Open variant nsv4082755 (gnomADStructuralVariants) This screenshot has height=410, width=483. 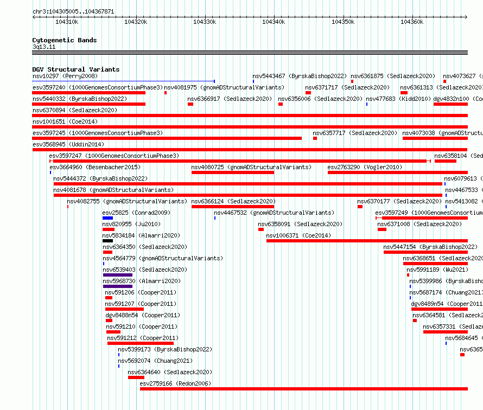[x=127, y=201]
